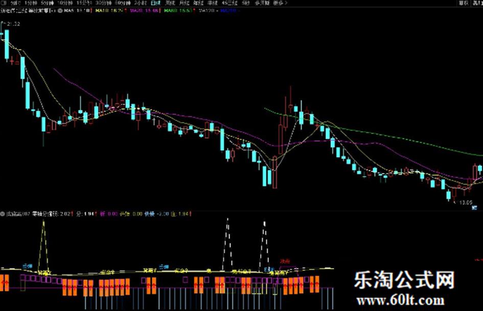This screenshot has height=311, width=483.
Task: Click the yellow dashed spike in indicator panel
Action: coord(43,246)
